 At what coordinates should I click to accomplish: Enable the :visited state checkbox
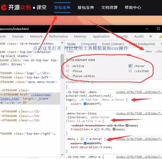click(x=130, y=71)
